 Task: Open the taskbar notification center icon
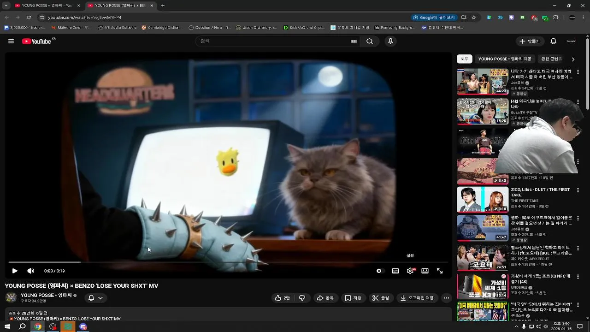coord(580,326)
